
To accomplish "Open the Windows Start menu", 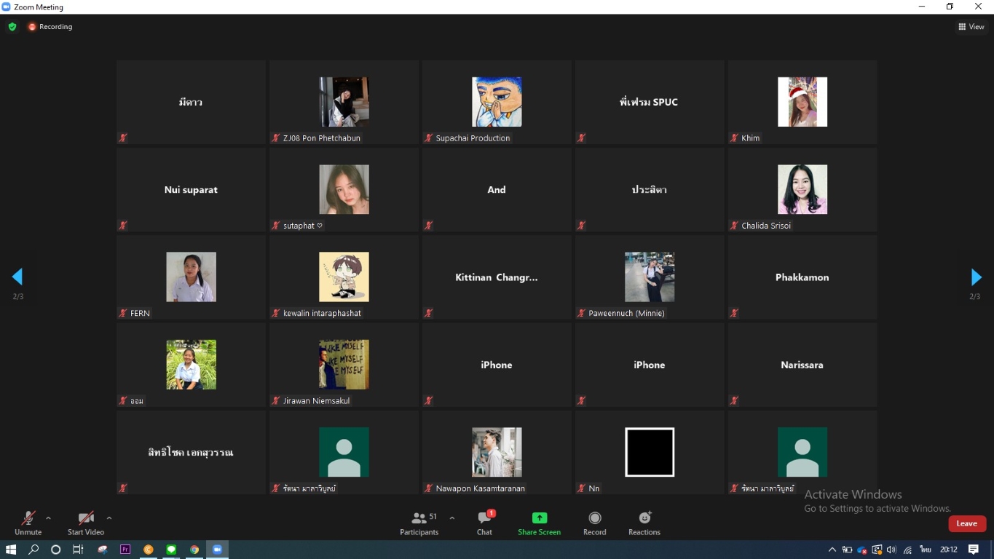I will 11,550.
